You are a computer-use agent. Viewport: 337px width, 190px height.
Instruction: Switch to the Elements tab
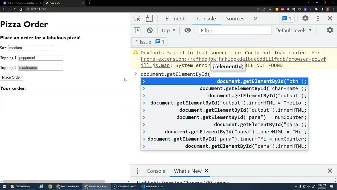tap(176, 18)
